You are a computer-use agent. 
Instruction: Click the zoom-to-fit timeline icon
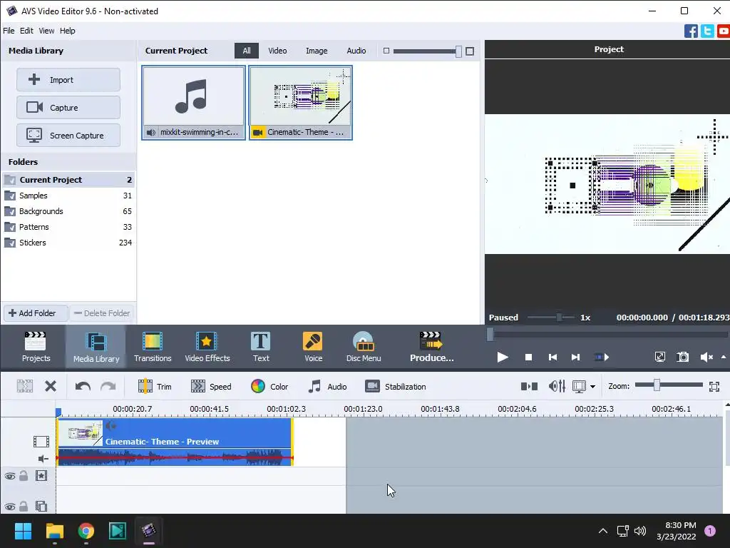coord(714,386)
